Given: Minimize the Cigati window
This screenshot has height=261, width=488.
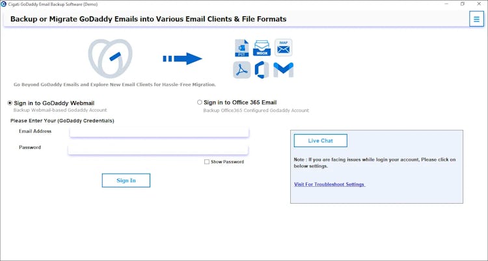Looking at the screenshot, I should tap(446, 4).
